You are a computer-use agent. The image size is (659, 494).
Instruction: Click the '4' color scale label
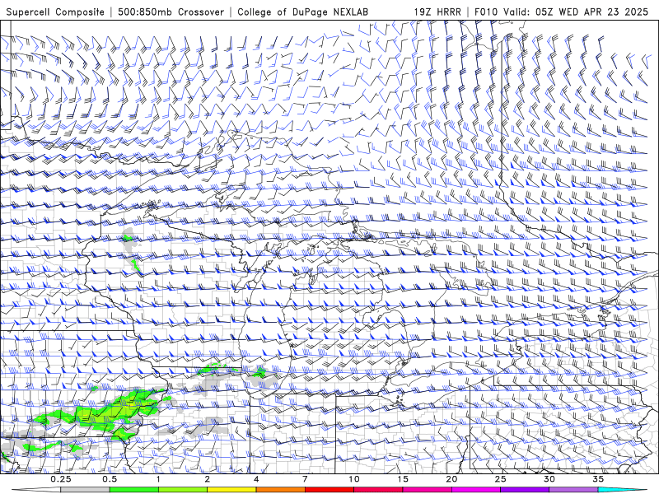pos(256,479)
